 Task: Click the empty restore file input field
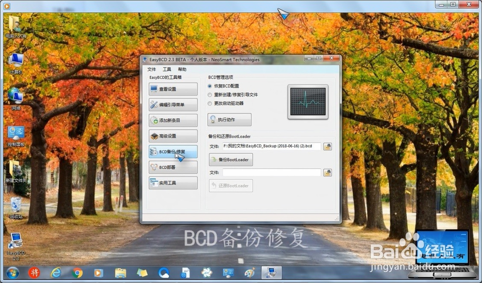(x=271, y=172)
